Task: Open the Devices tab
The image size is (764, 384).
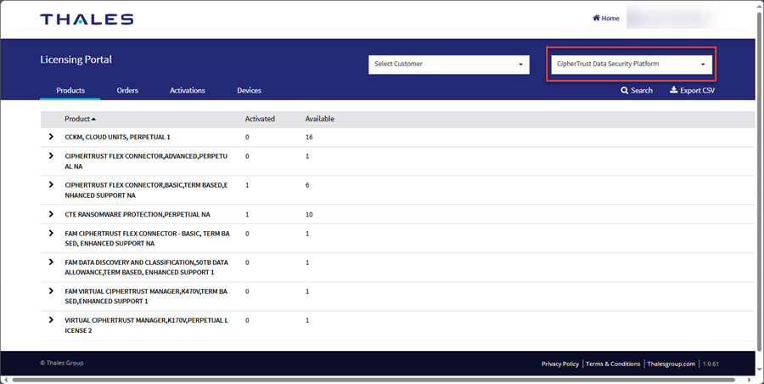Action: point(249,90)
